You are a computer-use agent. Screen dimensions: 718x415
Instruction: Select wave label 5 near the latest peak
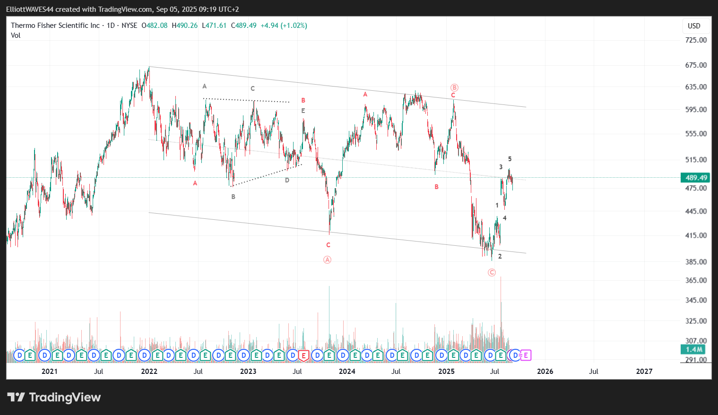pyautogui.click(x=510, y=159)
